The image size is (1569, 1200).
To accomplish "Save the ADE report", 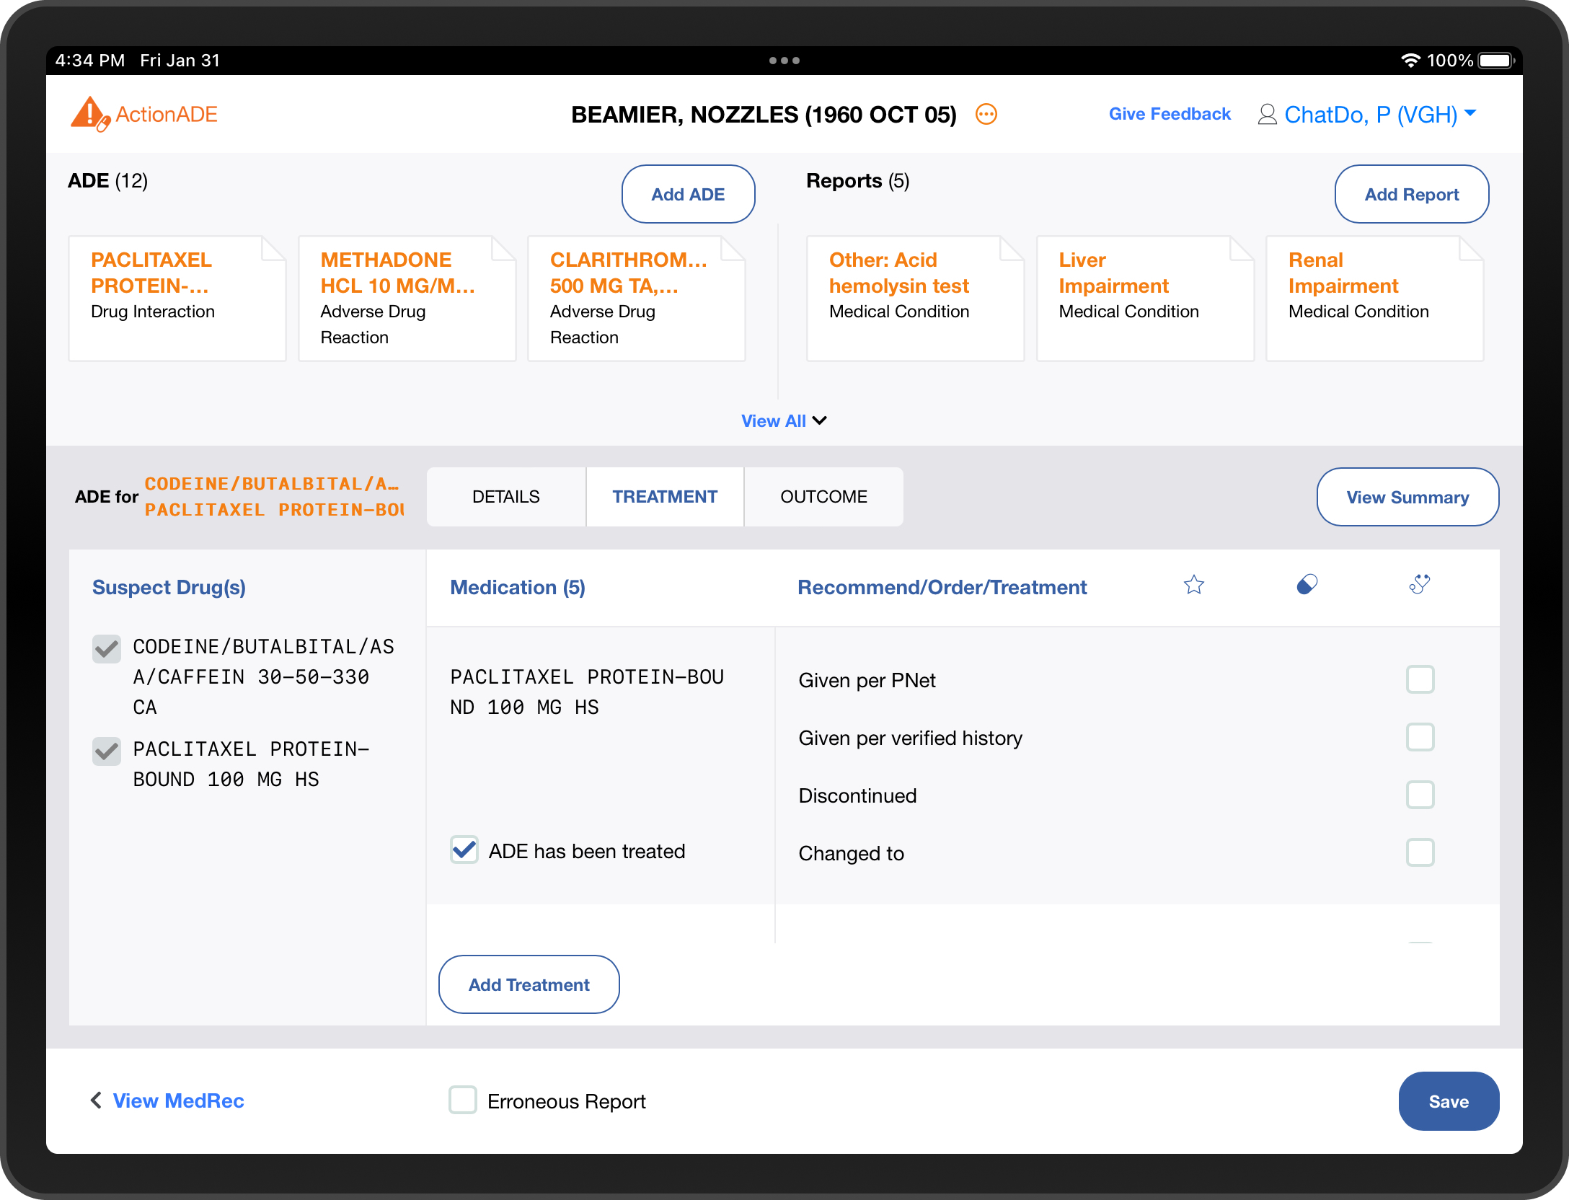I will tap(1449, 1101).
